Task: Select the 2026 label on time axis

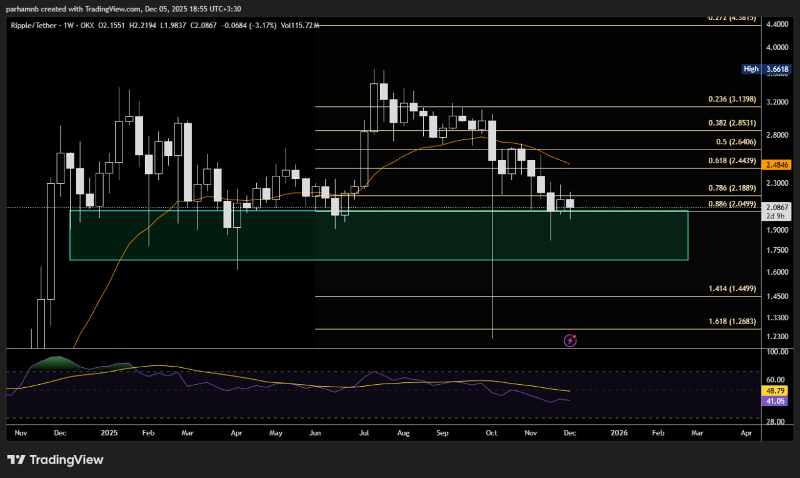Action: click(619, 432)
